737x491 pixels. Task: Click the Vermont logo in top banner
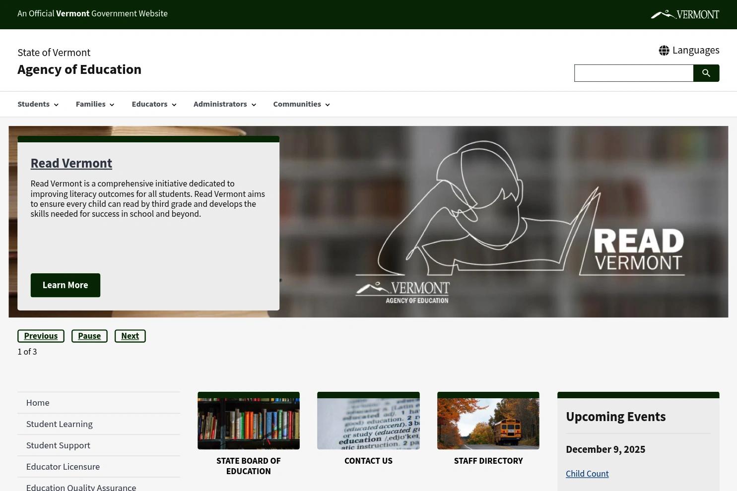coord(685,14)
